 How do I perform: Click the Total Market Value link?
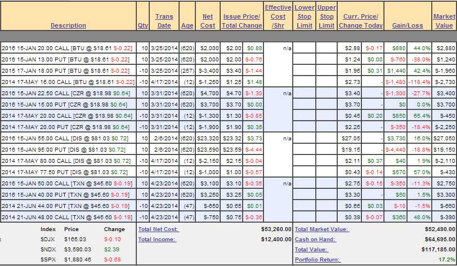[321, 229]
